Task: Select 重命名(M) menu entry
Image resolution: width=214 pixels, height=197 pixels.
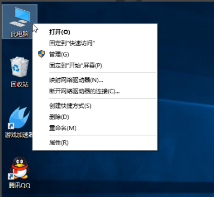Action: (x=95, y=128)
